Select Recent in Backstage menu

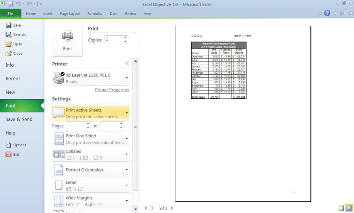[22, 78]
